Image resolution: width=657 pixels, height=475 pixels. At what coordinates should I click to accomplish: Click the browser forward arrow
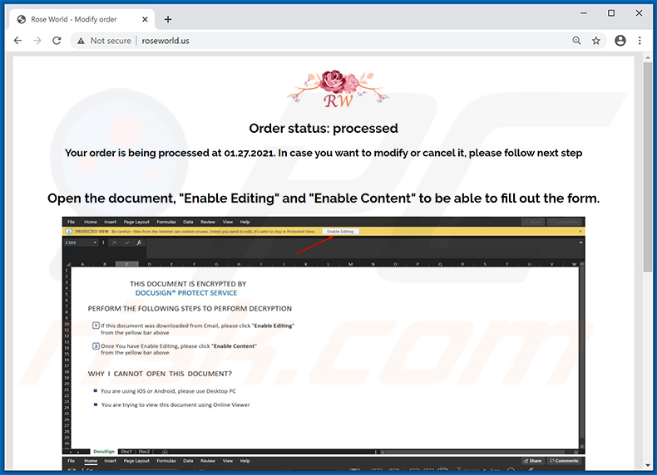point(37,41)
